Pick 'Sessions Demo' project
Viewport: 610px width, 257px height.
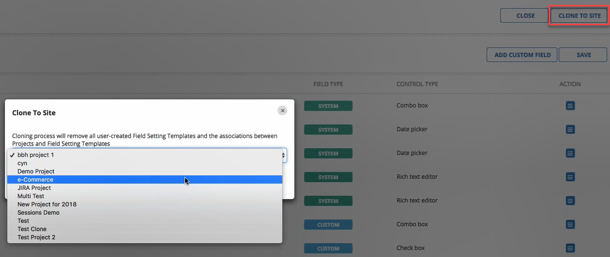144,212
